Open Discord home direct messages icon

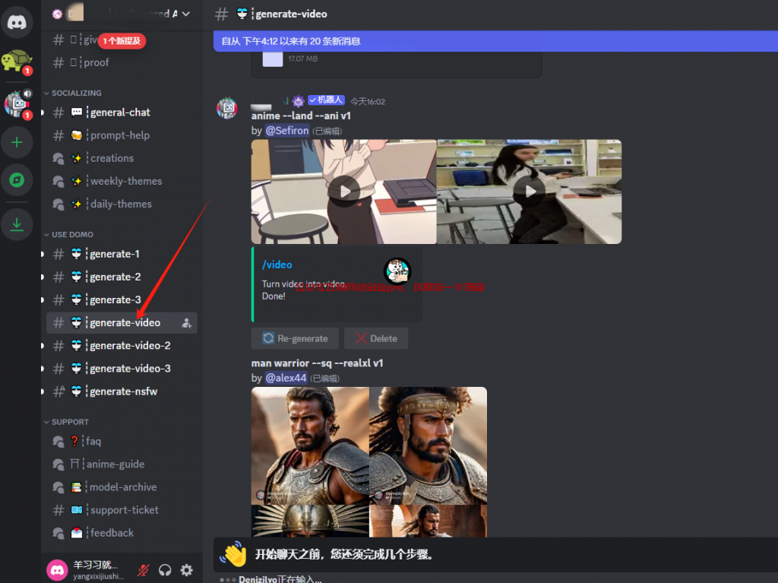pos(17,21)
